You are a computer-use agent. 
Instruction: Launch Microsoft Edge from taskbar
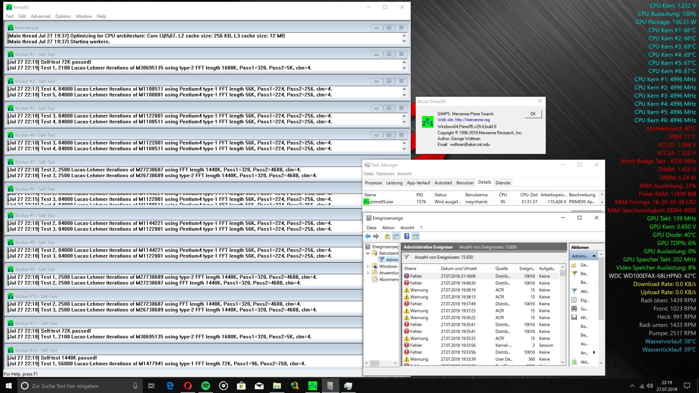click(x=170, y=386)
